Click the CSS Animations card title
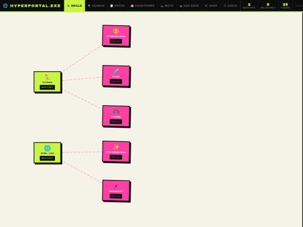This screenshot has height=227, width=303. point(116,152)
